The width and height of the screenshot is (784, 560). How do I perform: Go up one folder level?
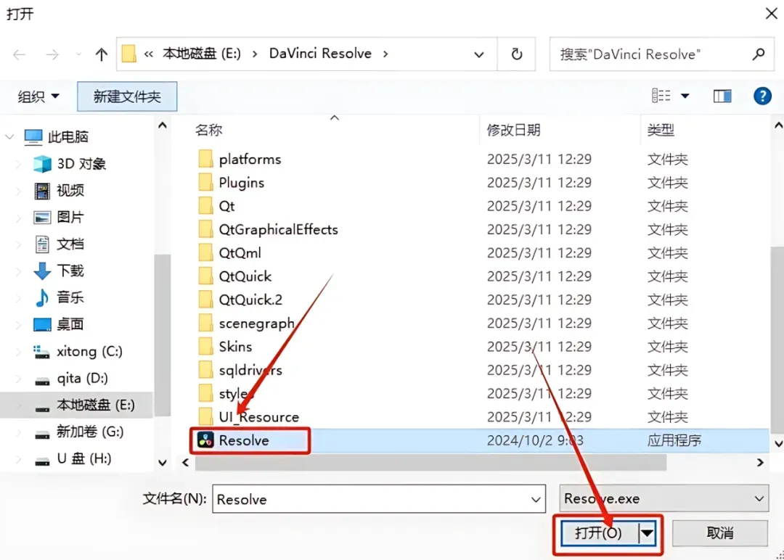[102, 54]
